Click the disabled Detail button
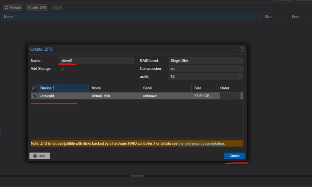Image resolution: width=312 pixels, height=187 pixels. click(57, 8)
